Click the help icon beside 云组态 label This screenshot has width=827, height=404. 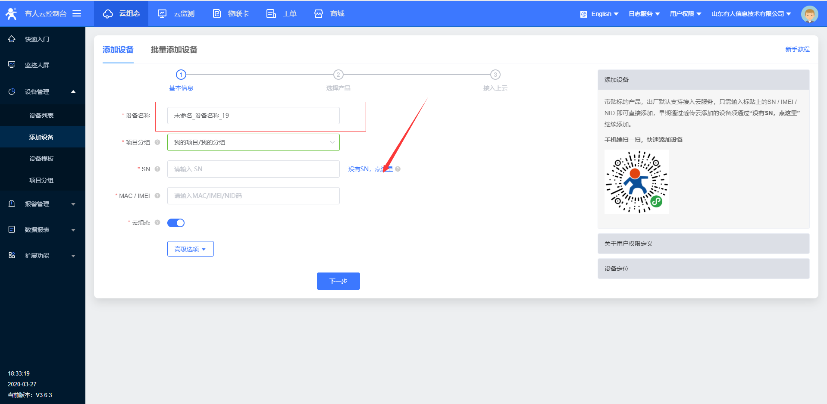(157, 222)
